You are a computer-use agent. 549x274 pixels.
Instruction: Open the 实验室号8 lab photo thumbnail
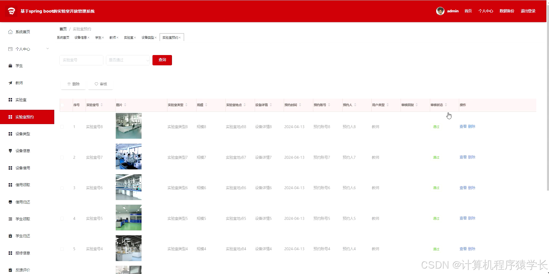click(129, 126)
